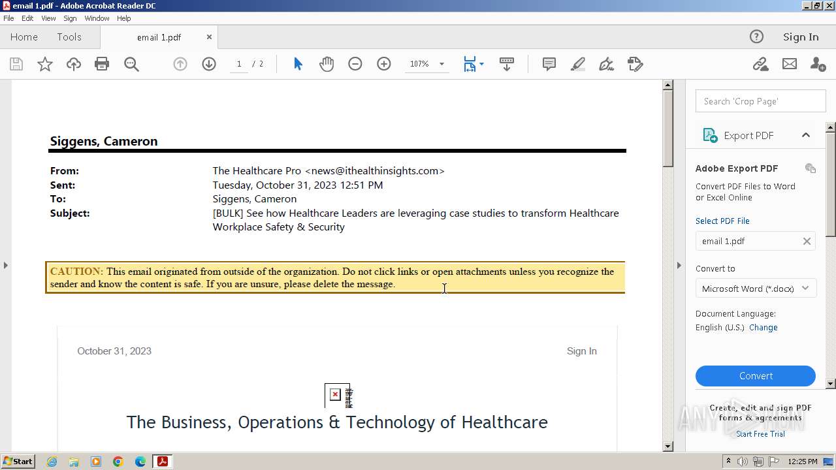Click Select PDF File link
This screenshot has height=470, width=836.
pyautogui.click(x=722, y=221)
